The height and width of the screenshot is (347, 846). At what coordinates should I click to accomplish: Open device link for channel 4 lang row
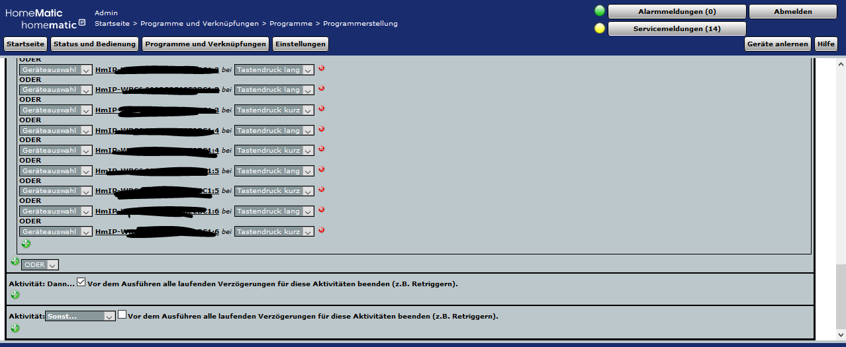(157, 131)
